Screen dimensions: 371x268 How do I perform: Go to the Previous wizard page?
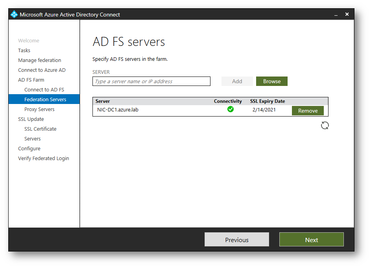(236, 240)
